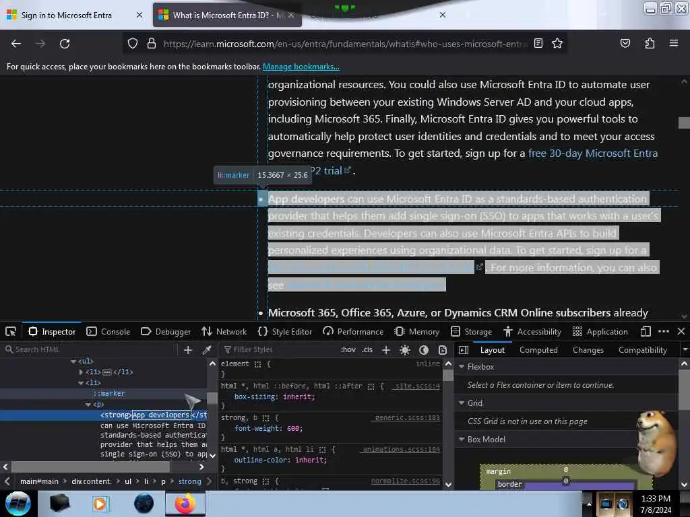Switch to the Inspector tab
Screen dimensions: 690x517
(52, 331)
